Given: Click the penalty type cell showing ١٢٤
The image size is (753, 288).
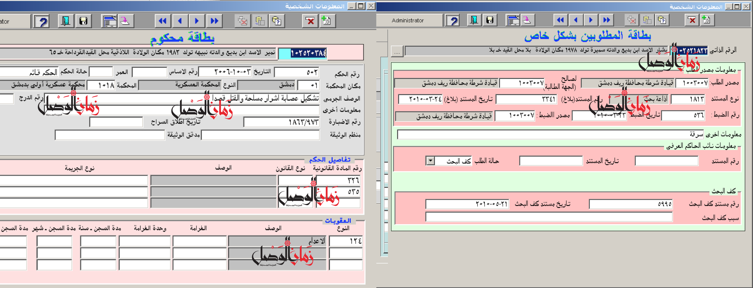Looking at the screenshot, I should [x=346, y=241].
